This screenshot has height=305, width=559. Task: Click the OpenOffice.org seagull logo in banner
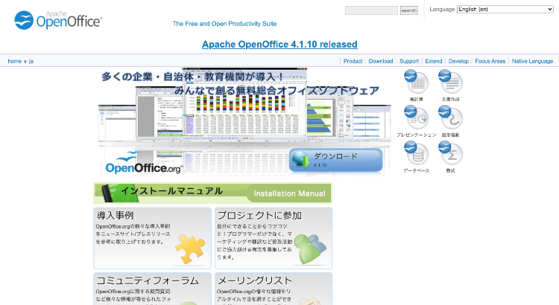click(143, 163)
